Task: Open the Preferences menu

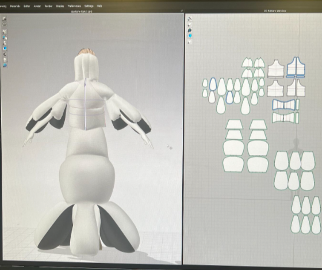Action: pos(74,6)
